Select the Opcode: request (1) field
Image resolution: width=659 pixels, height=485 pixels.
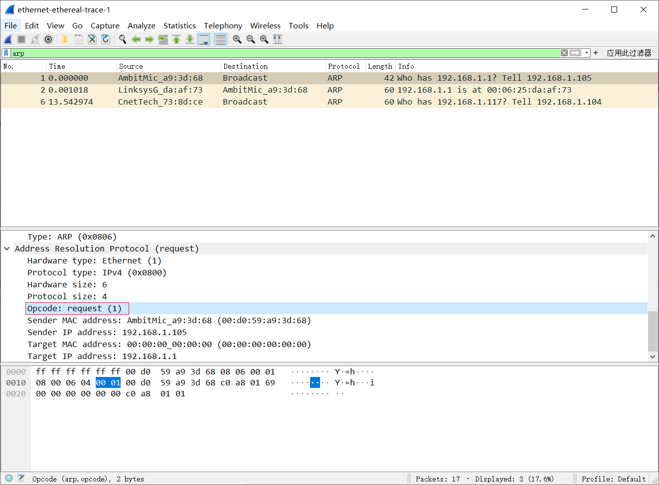coord(75,308)
